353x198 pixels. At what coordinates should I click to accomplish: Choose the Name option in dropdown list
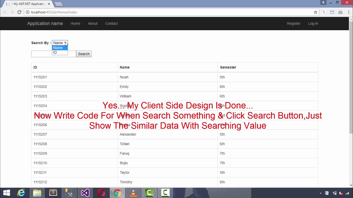point(60,48)
